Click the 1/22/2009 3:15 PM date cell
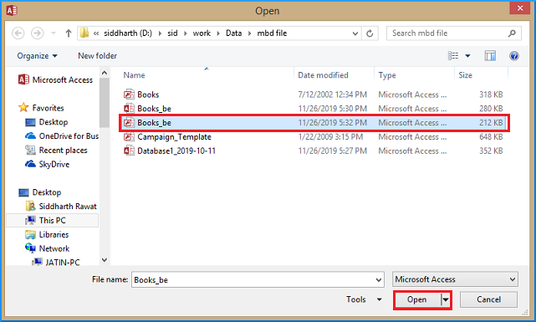 (x=330, y=136)
